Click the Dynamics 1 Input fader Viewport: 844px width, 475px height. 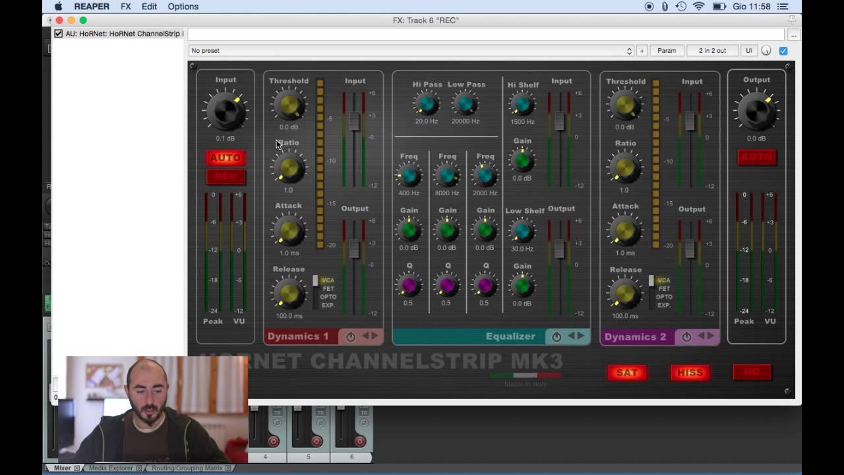coord(354,121)
